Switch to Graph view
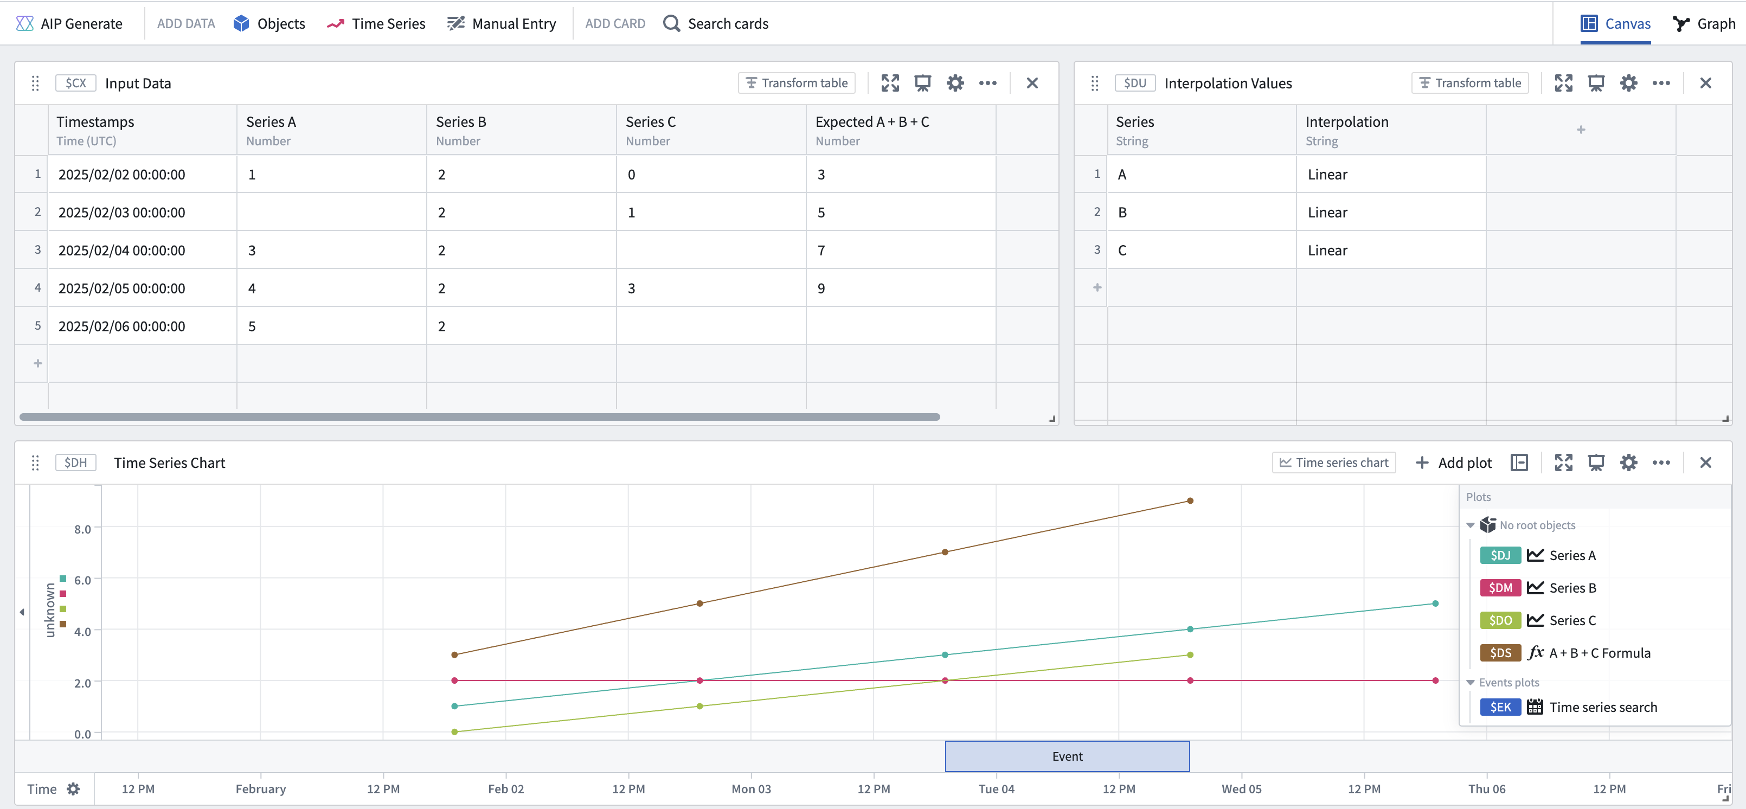Screen dimensions: 1746x809 pos(1703,24)
